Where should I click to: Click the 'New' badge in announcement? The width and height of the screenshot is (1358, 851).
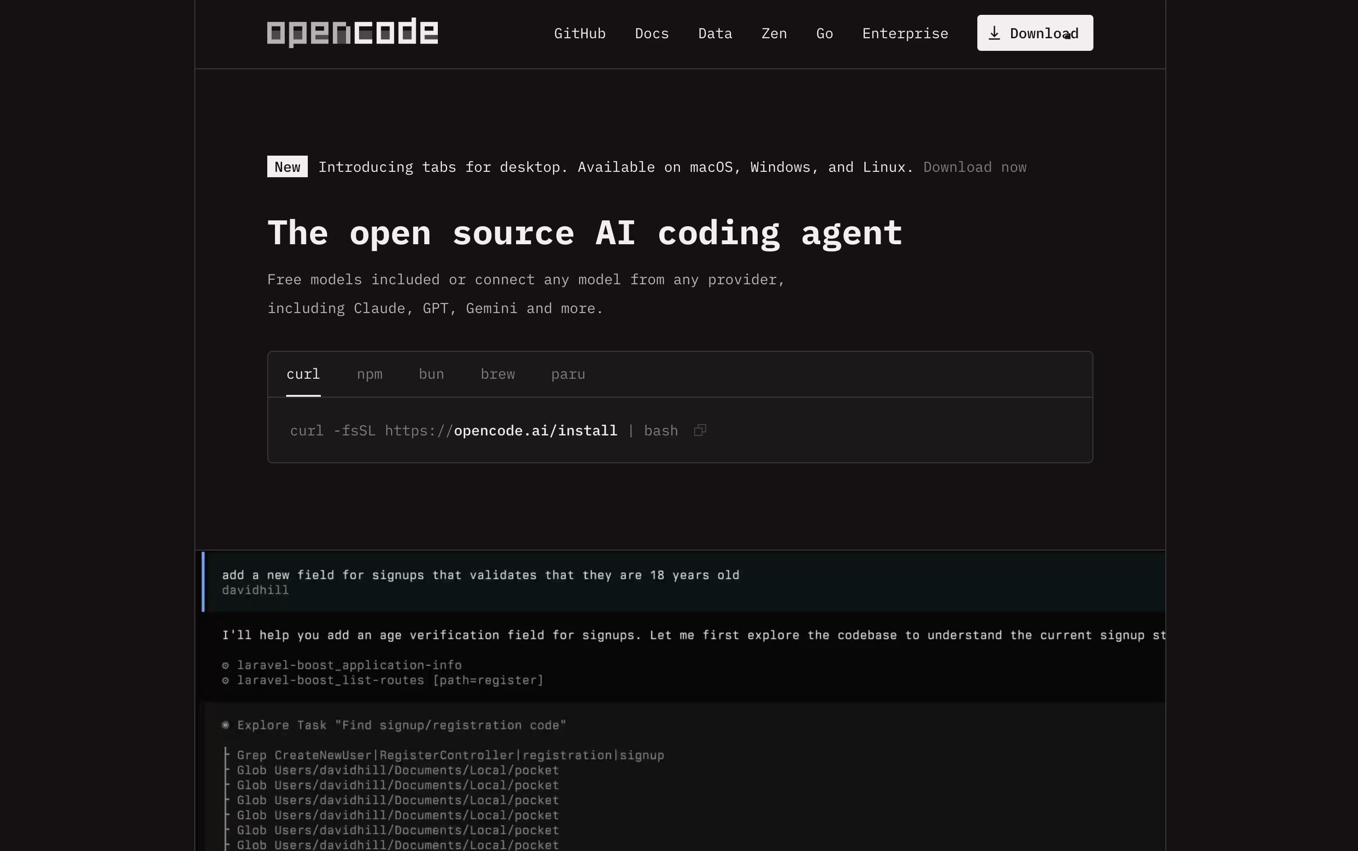(x=287, y=166)
